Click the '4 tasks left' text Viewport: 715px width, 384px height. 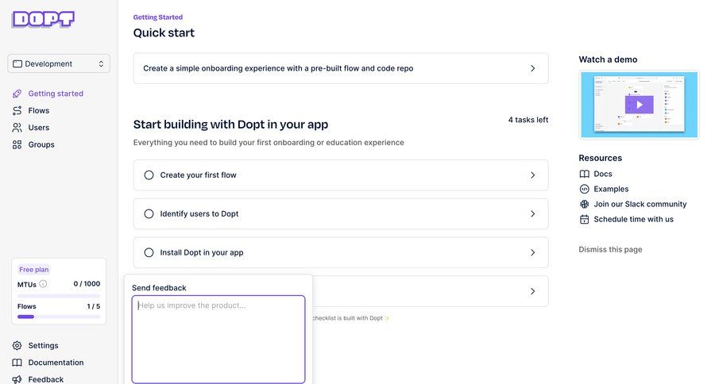528,120
